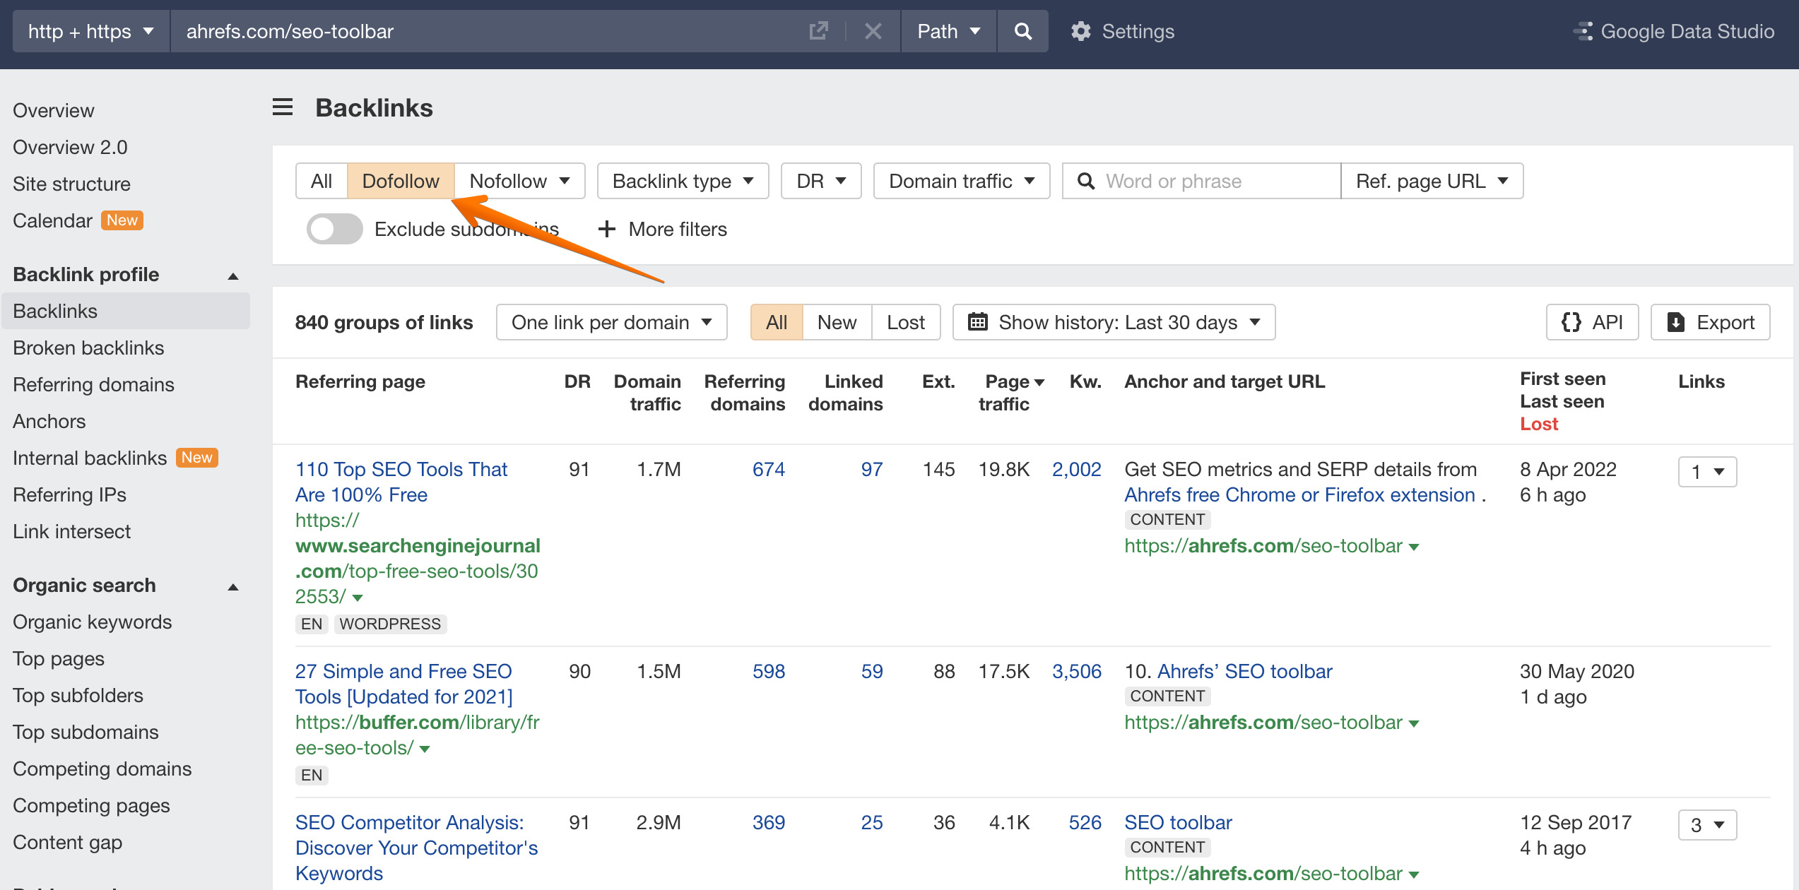Select the Dofollow filter
Viewport: 1799px width, 890px height.
(400, 181)
